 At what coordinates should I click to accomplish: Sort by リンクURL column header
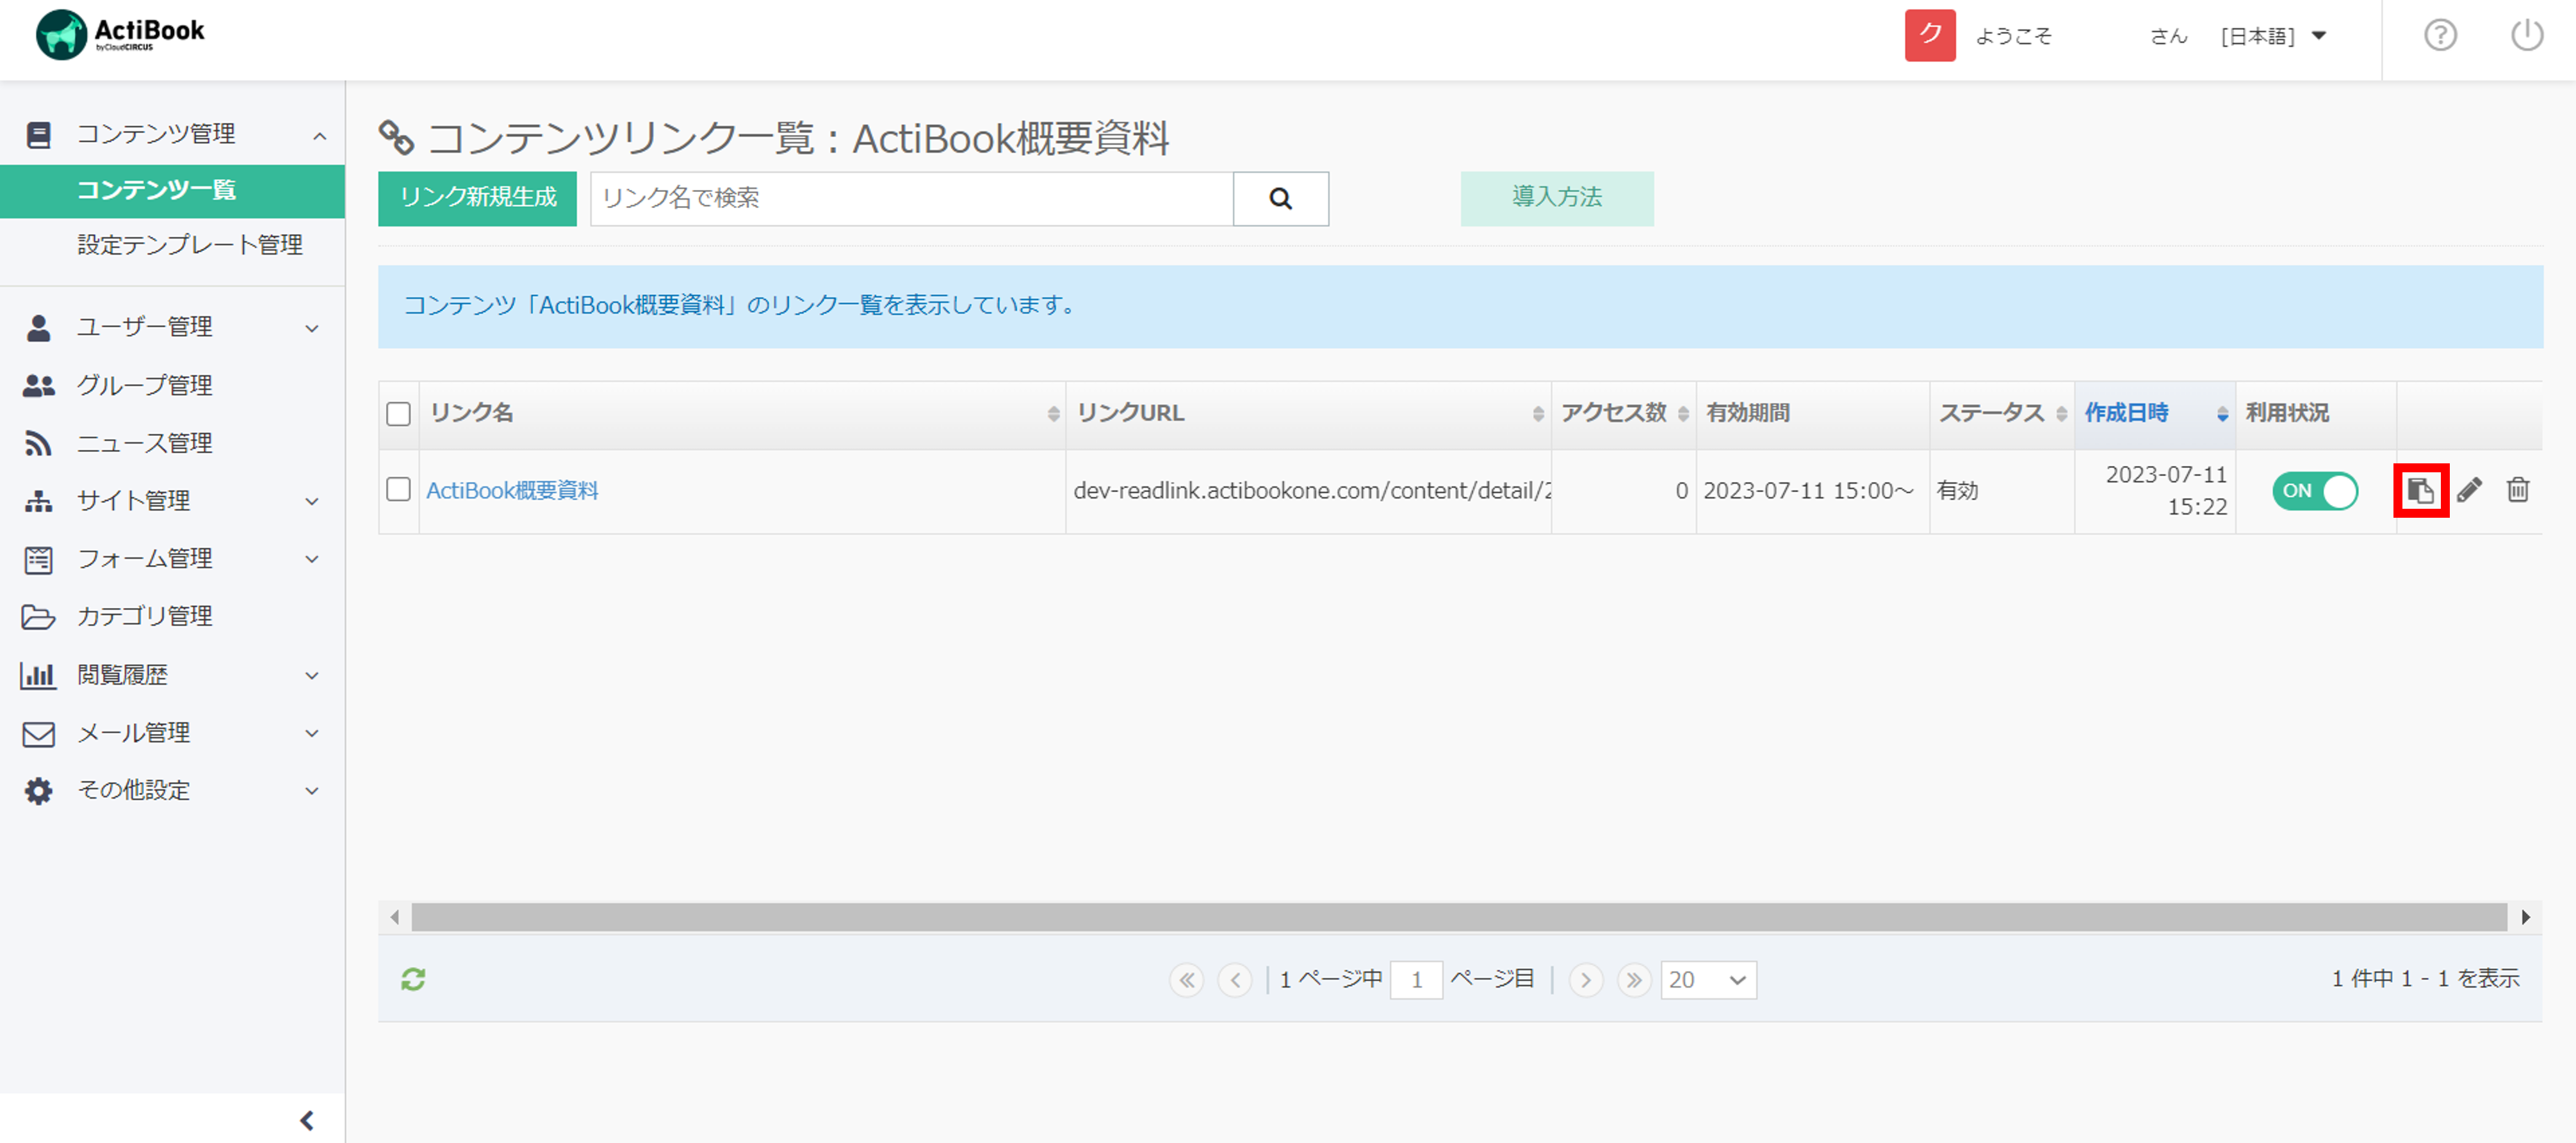(1308, 413)
